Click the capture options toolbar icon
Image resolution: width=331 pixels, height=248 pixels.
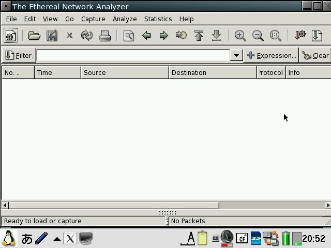pyautogui.click(x=11, y=36)
